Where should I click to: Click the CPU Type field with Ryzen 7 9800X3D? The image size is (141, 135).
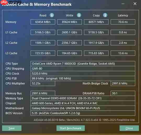tap(83, 64)
